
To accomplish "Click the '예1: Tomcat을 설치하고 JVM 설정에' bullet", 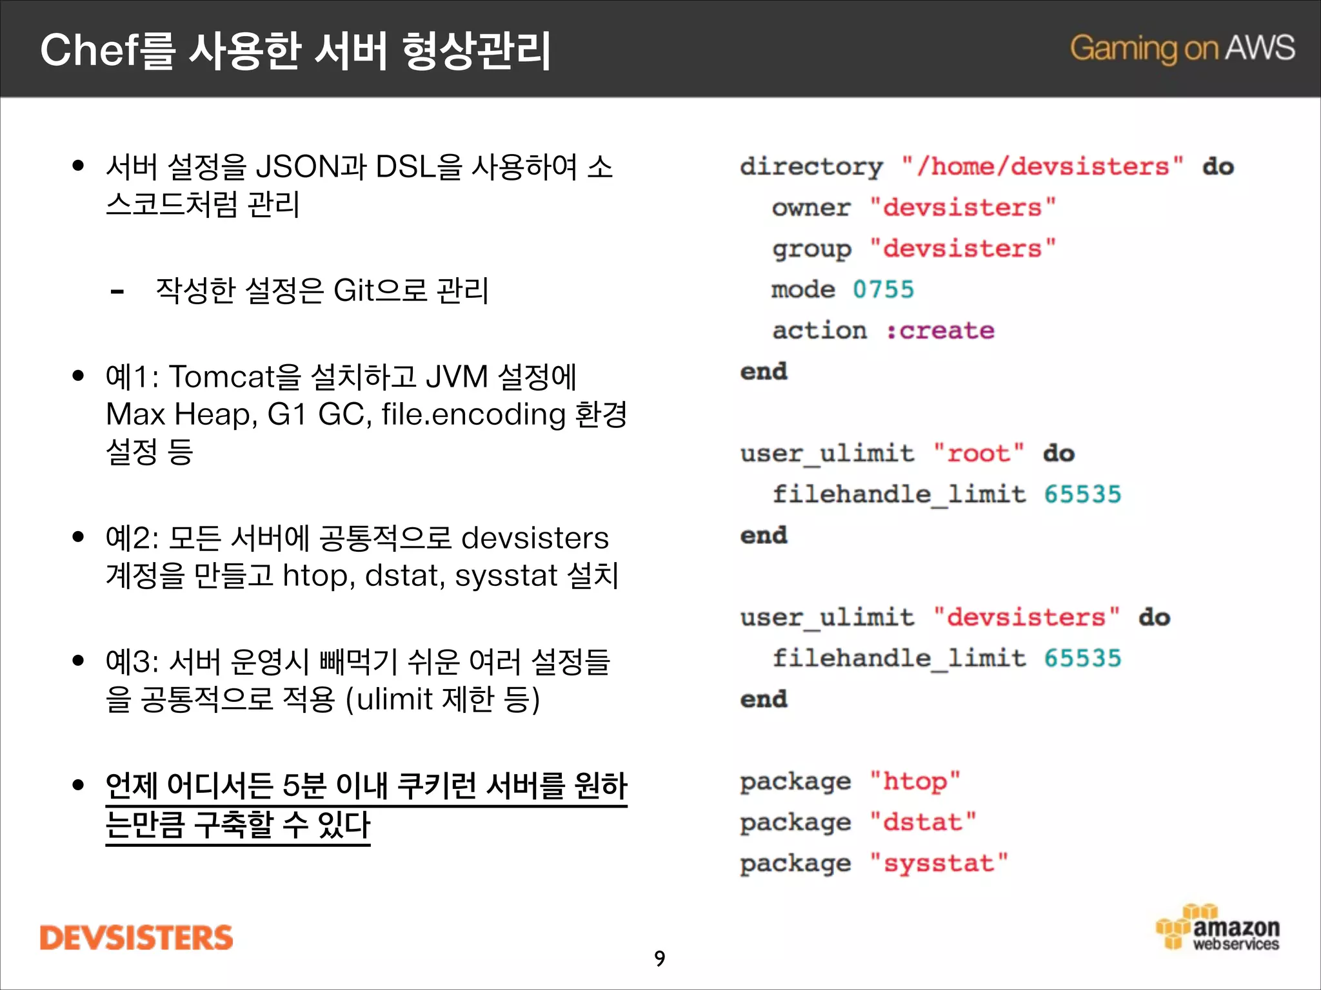I will click(341, 376).
